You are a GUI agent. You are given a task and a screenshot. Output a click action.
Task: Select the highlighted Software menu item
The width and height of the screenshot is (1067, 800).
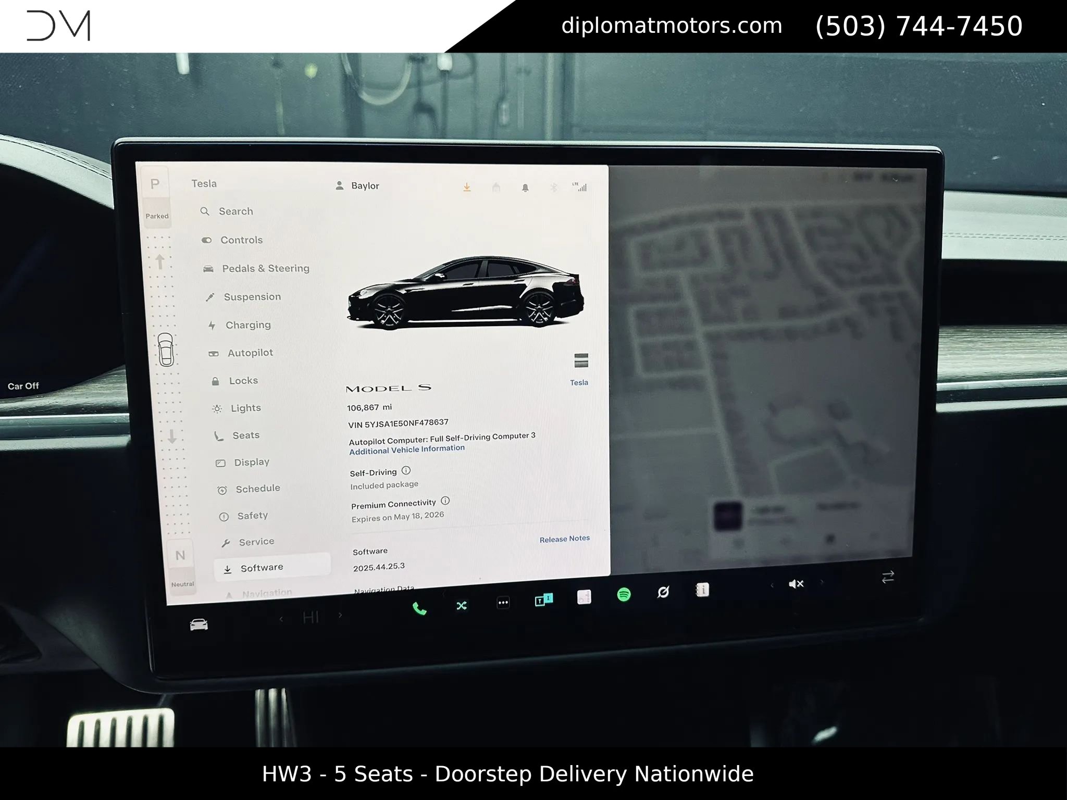click(272, 567)
